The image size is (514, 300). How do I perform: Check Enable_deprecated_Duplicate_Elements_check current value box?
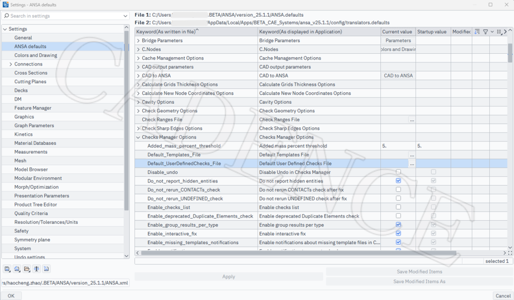(x=398, y=216)
